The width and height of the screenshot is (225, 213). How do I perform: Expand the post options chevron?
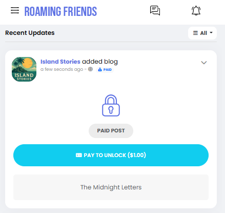coord(204,63)
